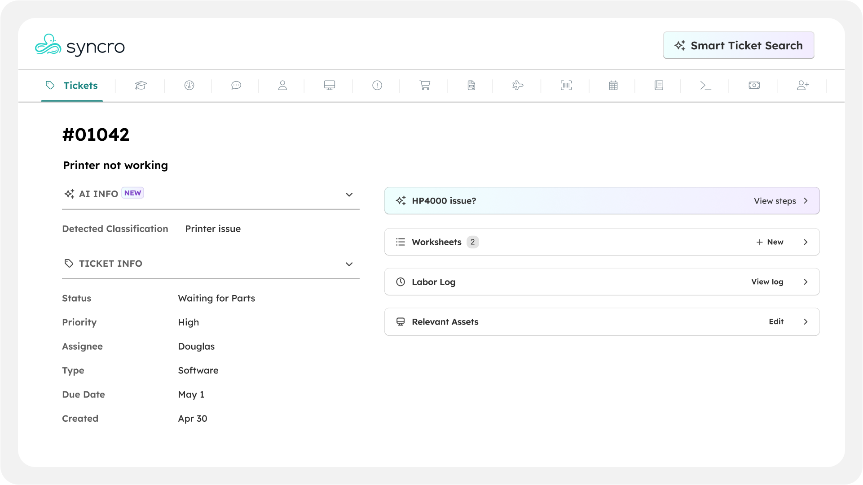Open the dashboard gauge icon tab
The image size is (863, 485).
coord(189,85)
